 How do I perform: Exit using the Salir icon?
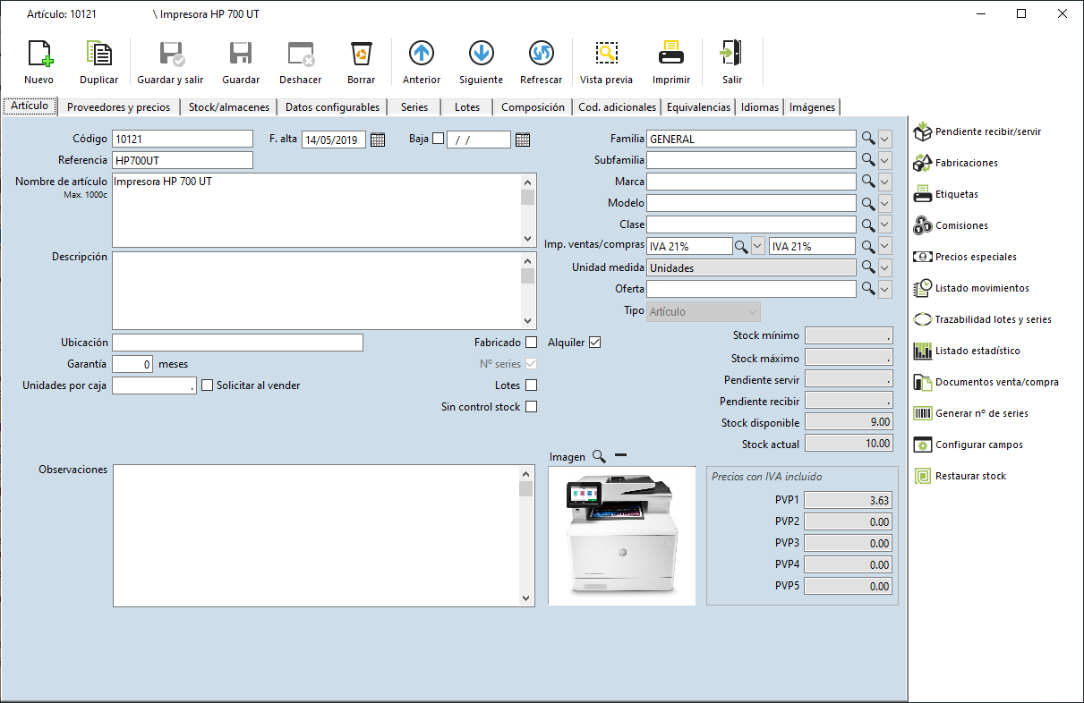point(731,54)
